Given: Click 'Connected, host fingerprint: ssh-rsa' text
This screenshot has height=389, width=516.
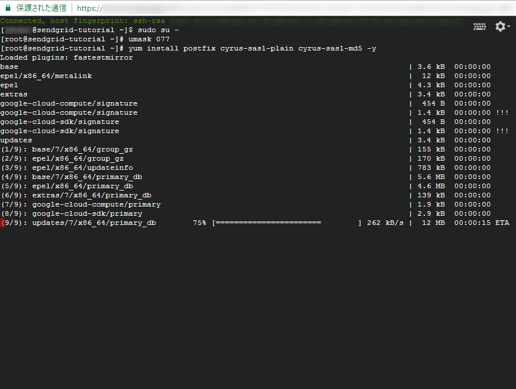Looking at the screenshot, I should tap(82, 21).
